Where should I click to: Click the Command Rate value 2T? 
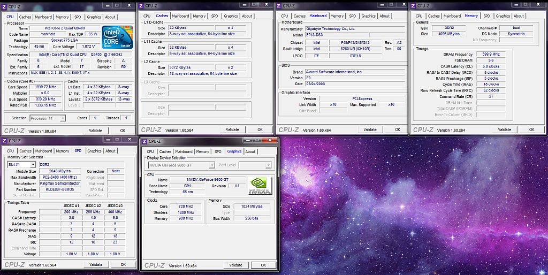491,96
